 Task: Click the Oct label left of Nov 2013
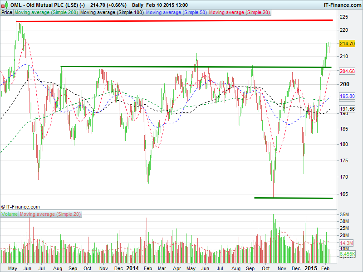tap(87, 268)
